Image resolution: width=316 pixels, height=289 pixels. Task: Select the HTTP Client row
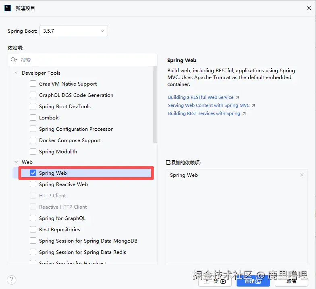pyautogui.click(x=83, y=195)
